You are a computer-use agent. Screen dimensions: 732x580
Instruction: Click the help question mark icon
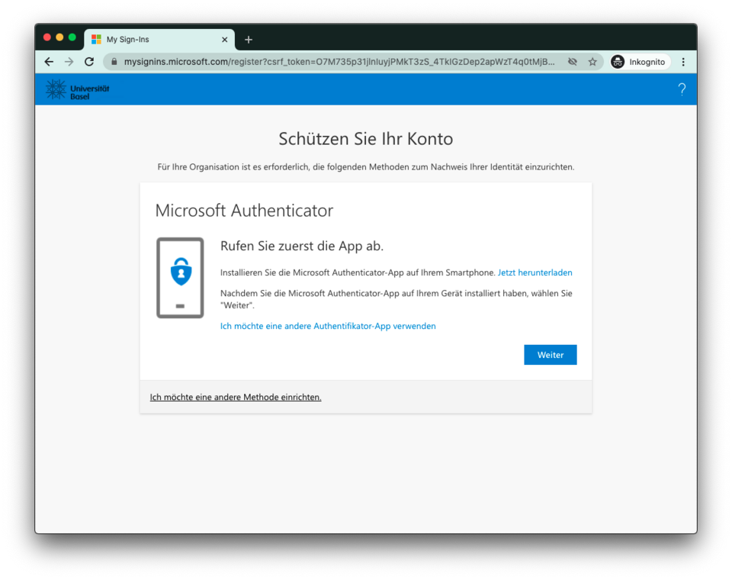pyautogui.click(x=682, y=89)
